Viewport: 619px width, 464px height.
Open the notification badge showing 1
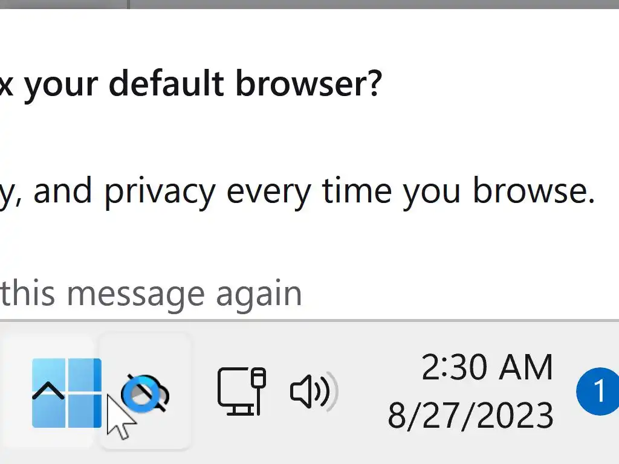(597, 391)
